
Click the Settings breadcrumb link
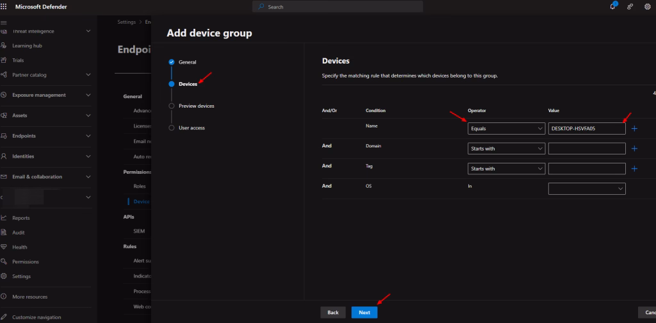pos(126,22)
